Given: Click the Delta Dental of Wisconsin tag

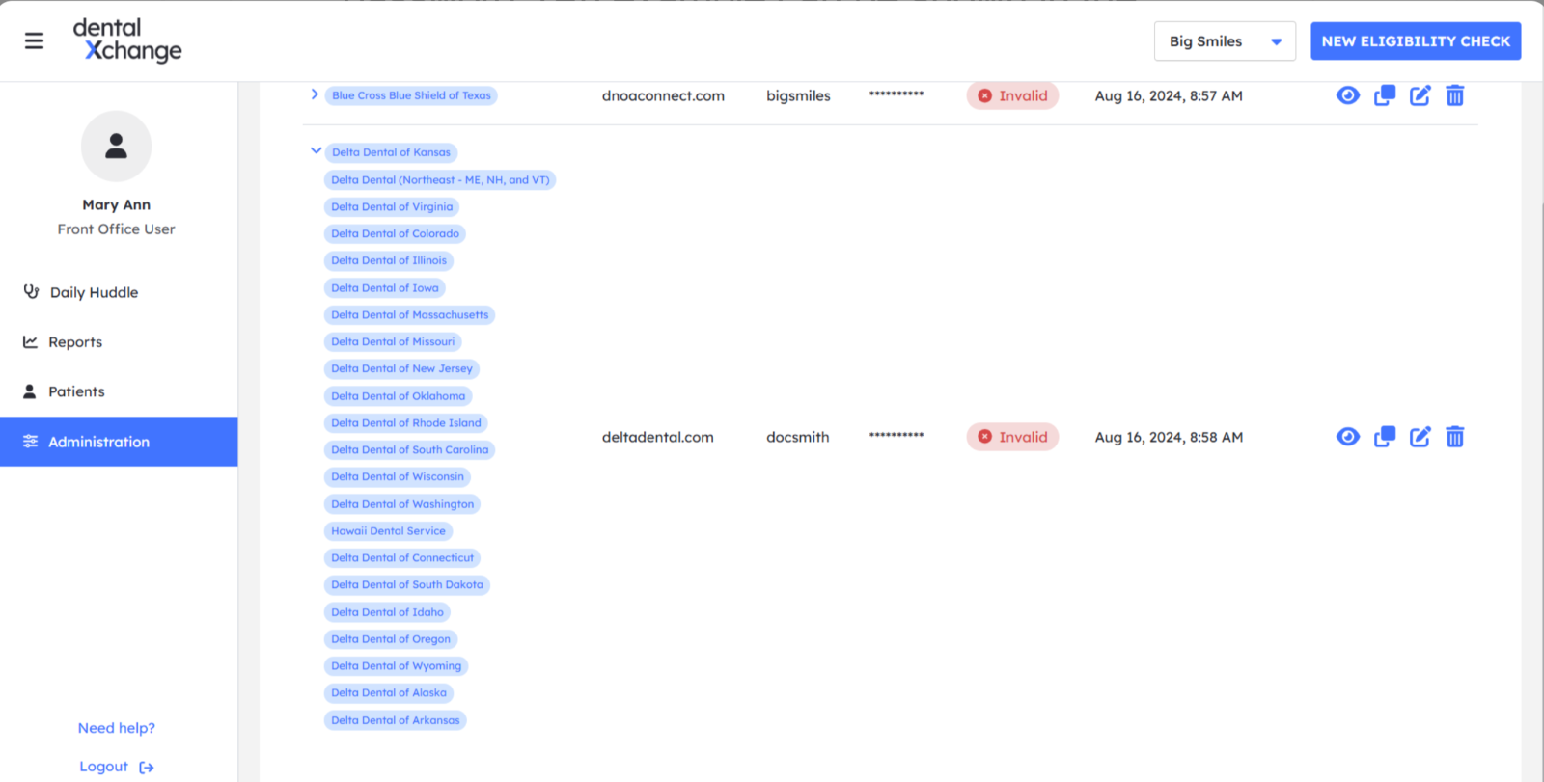Looking at the screenshot, I should click(398, 477).
